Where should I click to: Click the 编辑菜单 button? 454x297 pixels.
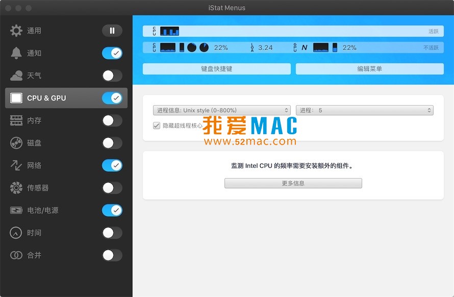(370, 69)
